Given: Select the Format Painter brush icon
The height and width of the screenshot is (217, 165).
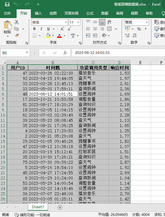Looking at the screenshot, I should tap(17, 36).
